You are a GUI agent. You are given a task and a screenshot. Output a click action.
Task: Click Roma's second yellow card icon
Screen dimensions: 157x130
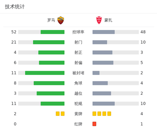point(63,114)
